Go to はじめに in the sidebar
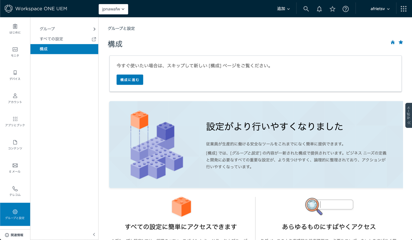 coord(15,29)
